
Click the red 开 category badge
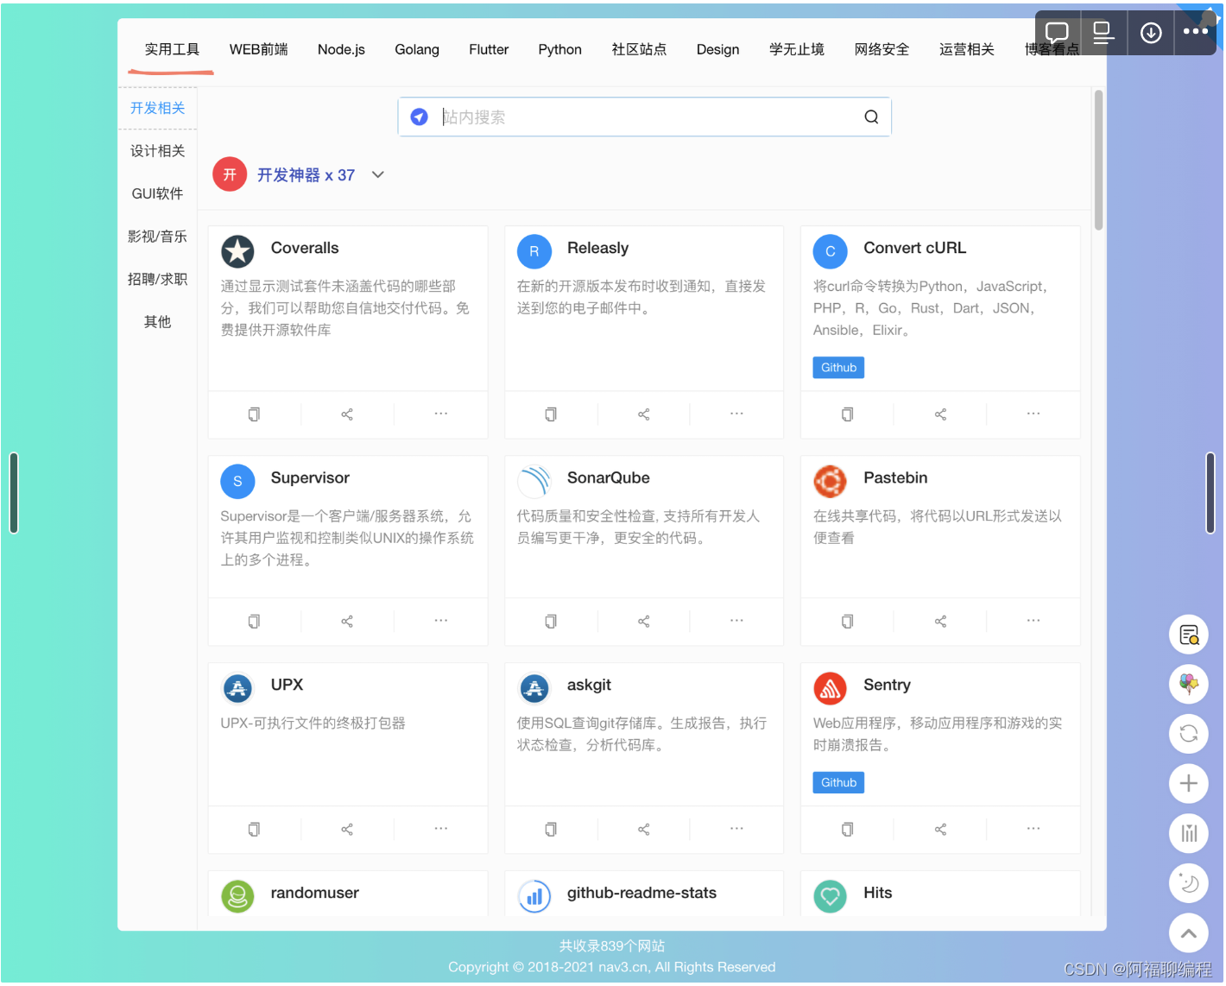pos(231,175)
